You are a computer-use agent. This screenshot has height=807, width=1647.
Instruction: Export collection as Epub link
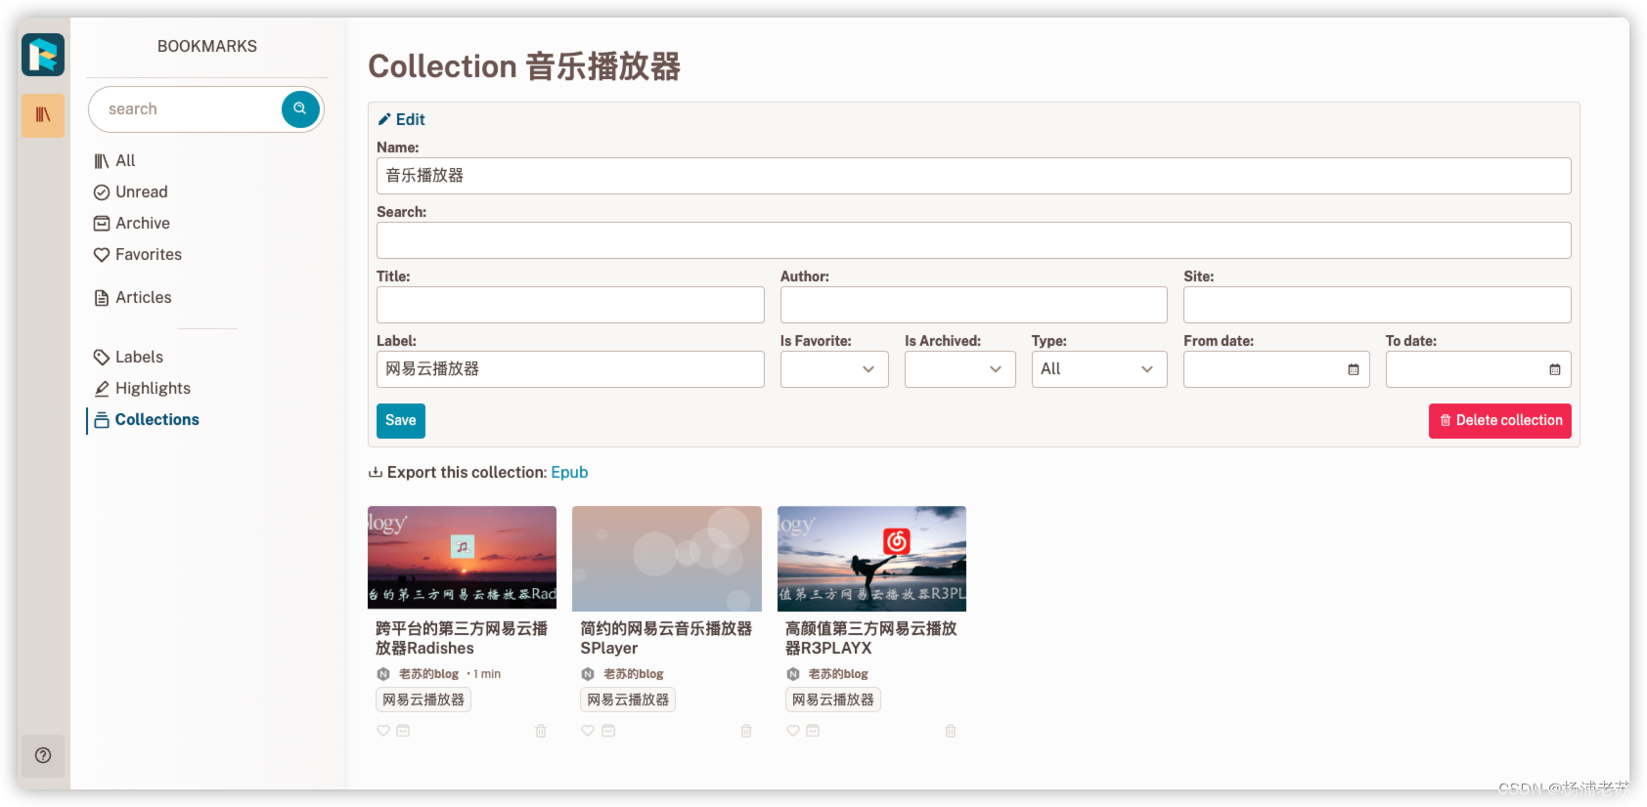(x=569, y=473)
